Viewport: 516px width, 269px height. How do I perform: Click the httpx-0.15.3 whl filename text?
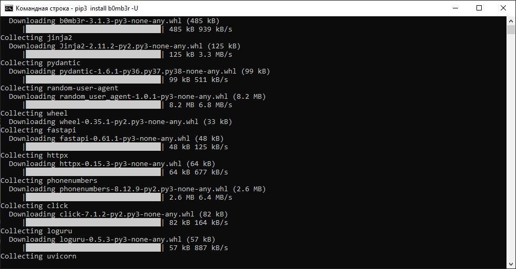coord(120,164)
